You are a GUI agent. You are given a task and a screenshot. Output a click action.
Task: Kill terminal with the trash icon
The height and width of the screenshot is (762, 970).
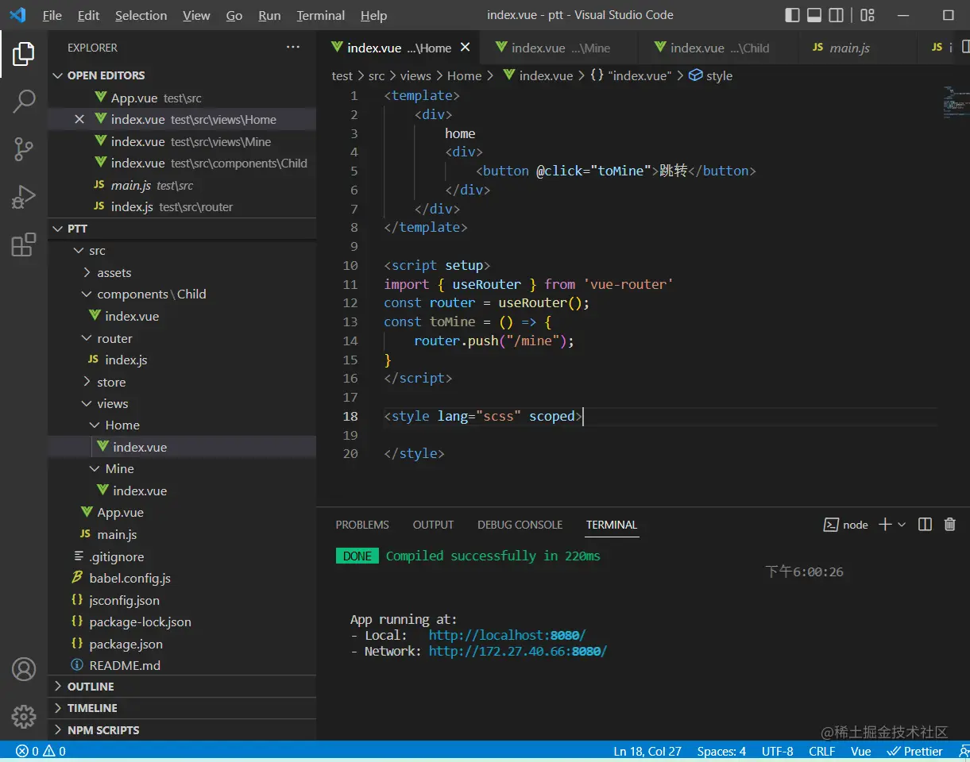pos(949,525)
